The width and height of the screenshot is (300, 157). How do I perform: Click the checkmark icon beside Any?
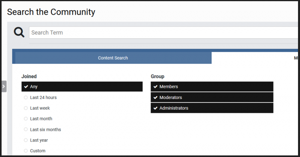[26, 87]
